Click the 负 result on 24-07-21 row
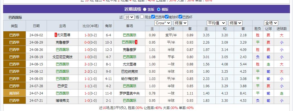Viewport: 293px width, 111px height. point(258,101)
